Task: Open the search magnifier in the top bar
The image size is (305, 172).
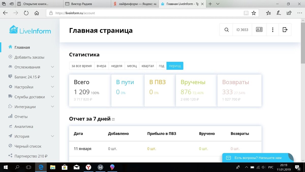Action: pyautogui.click(x=226, y=30)
